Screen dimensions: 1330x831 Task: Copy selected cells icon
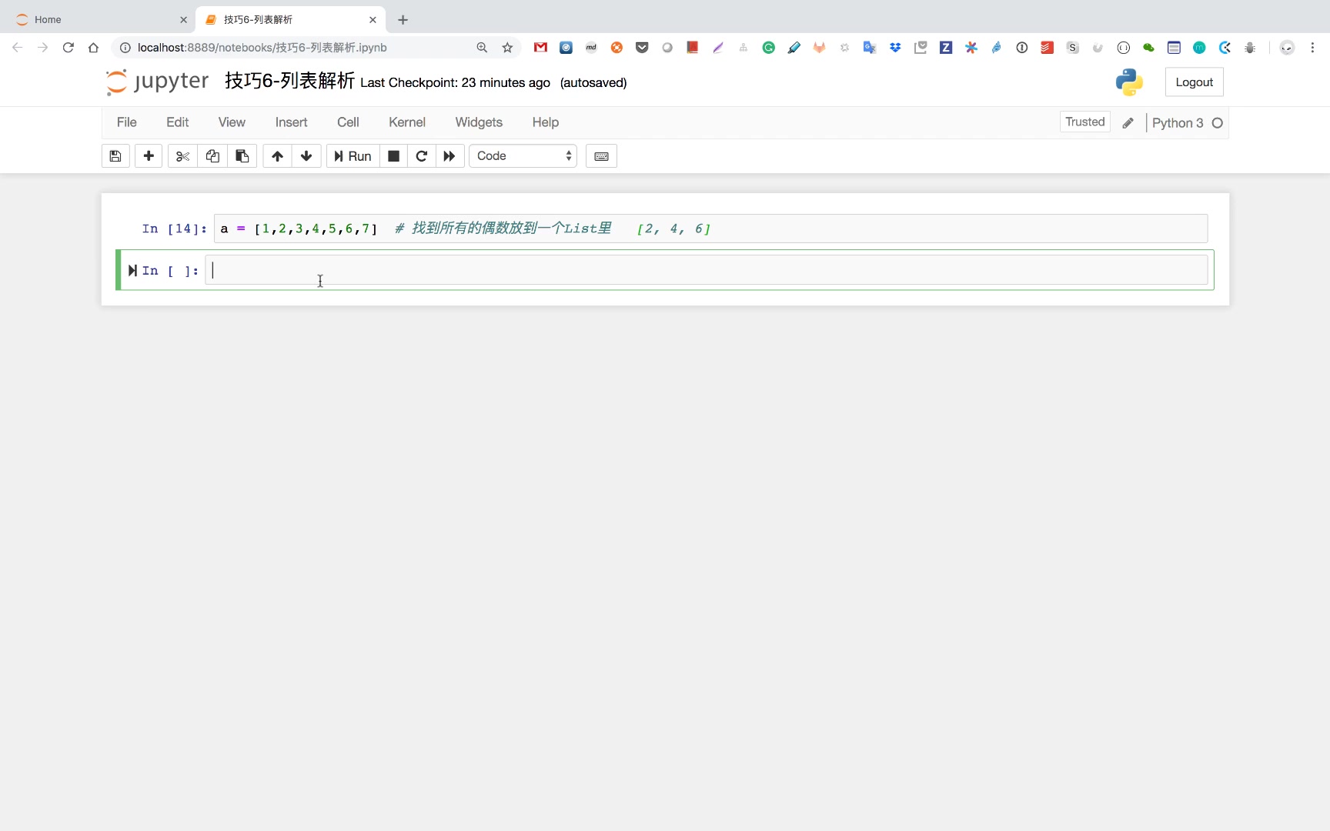pyautogui.click(x=212, y=156)
